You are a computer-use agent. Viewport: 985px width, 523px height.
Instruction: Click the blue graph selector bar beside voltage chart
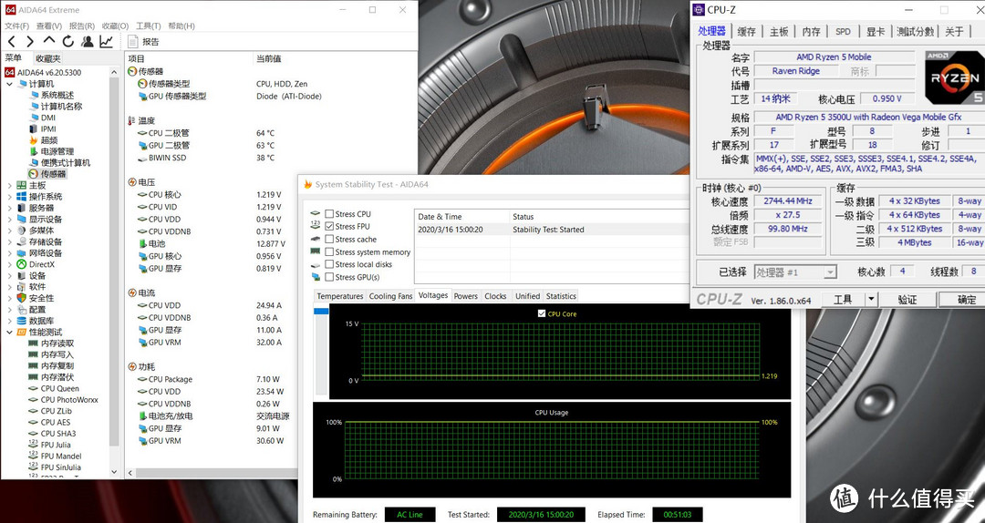321,311
